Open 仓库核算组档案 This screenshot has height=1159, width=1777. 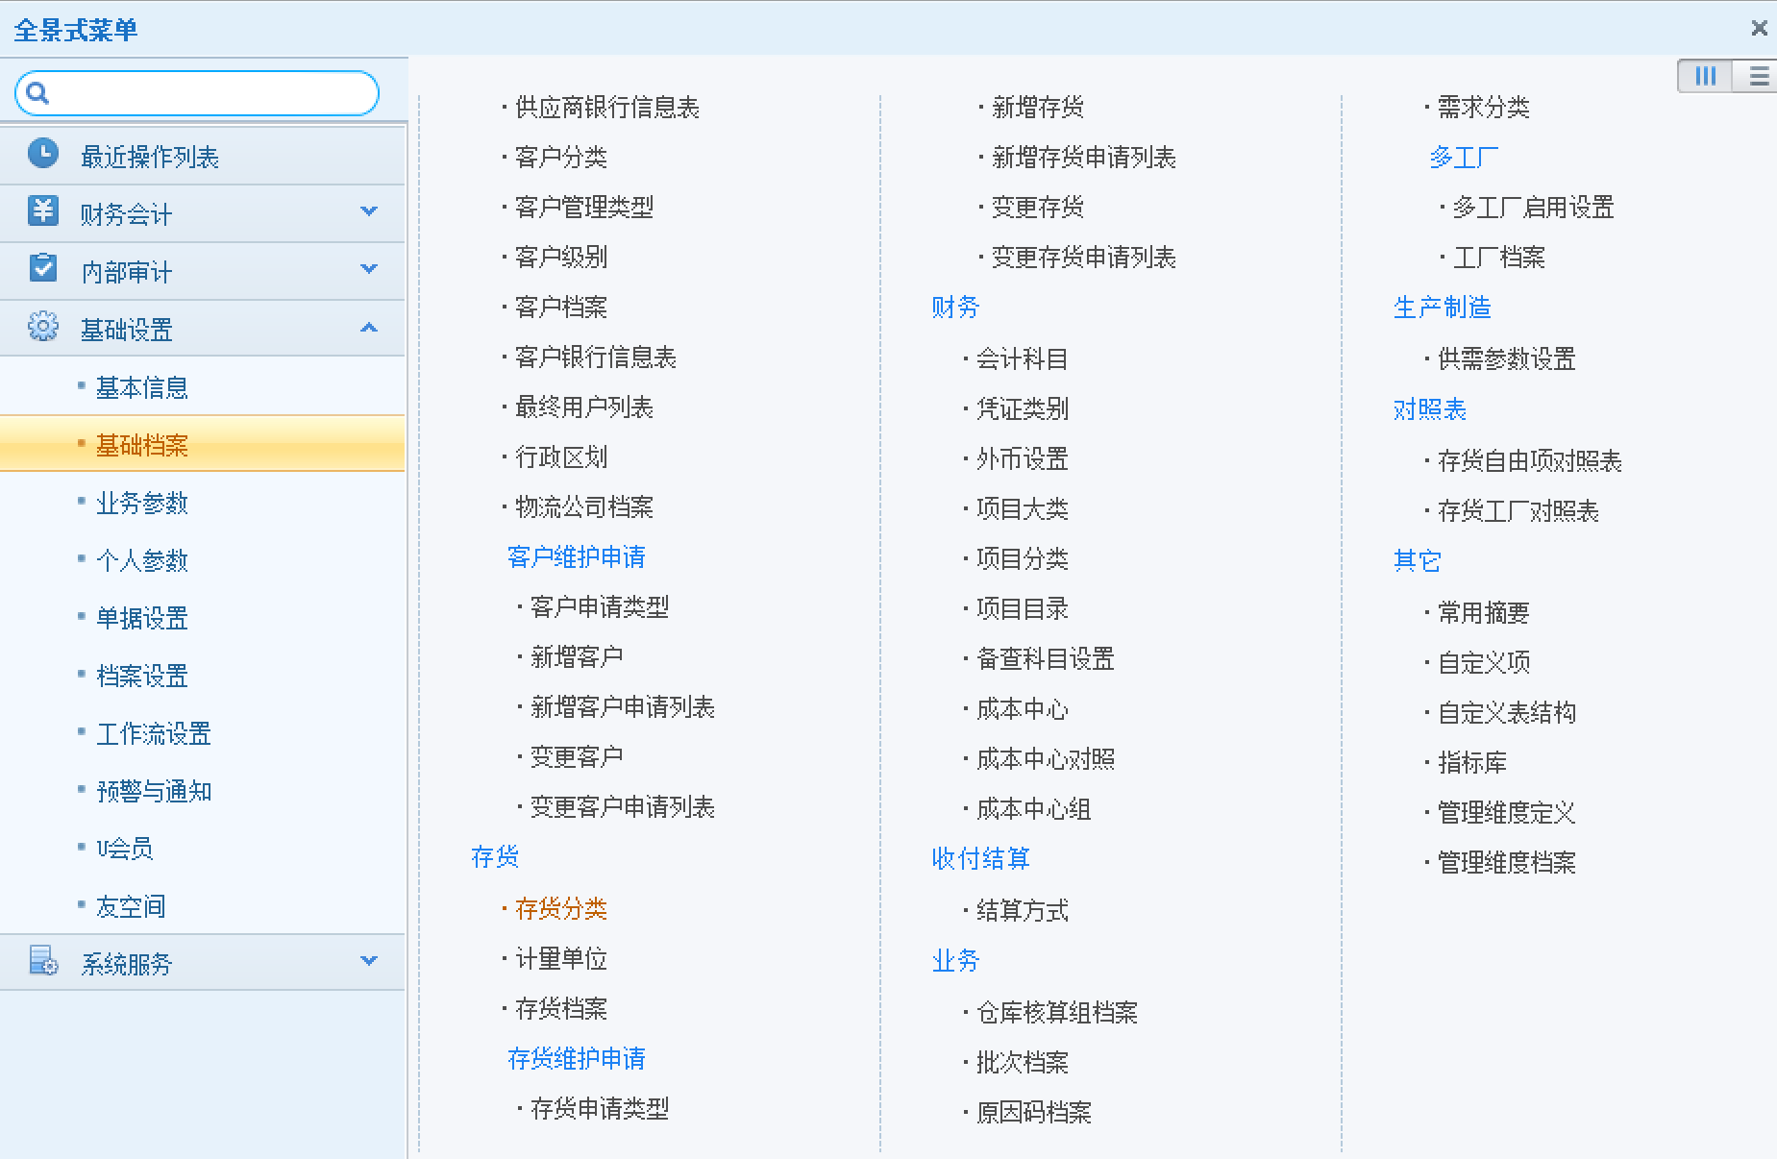1057,1012
